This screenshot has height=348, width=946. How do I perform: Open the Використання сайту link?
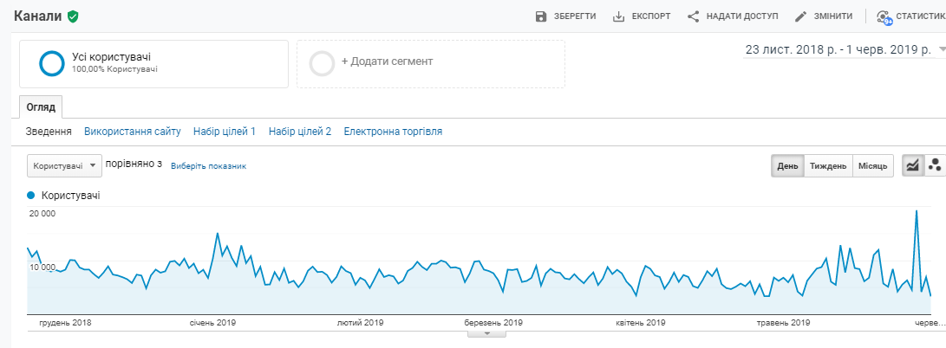[132, 132]
